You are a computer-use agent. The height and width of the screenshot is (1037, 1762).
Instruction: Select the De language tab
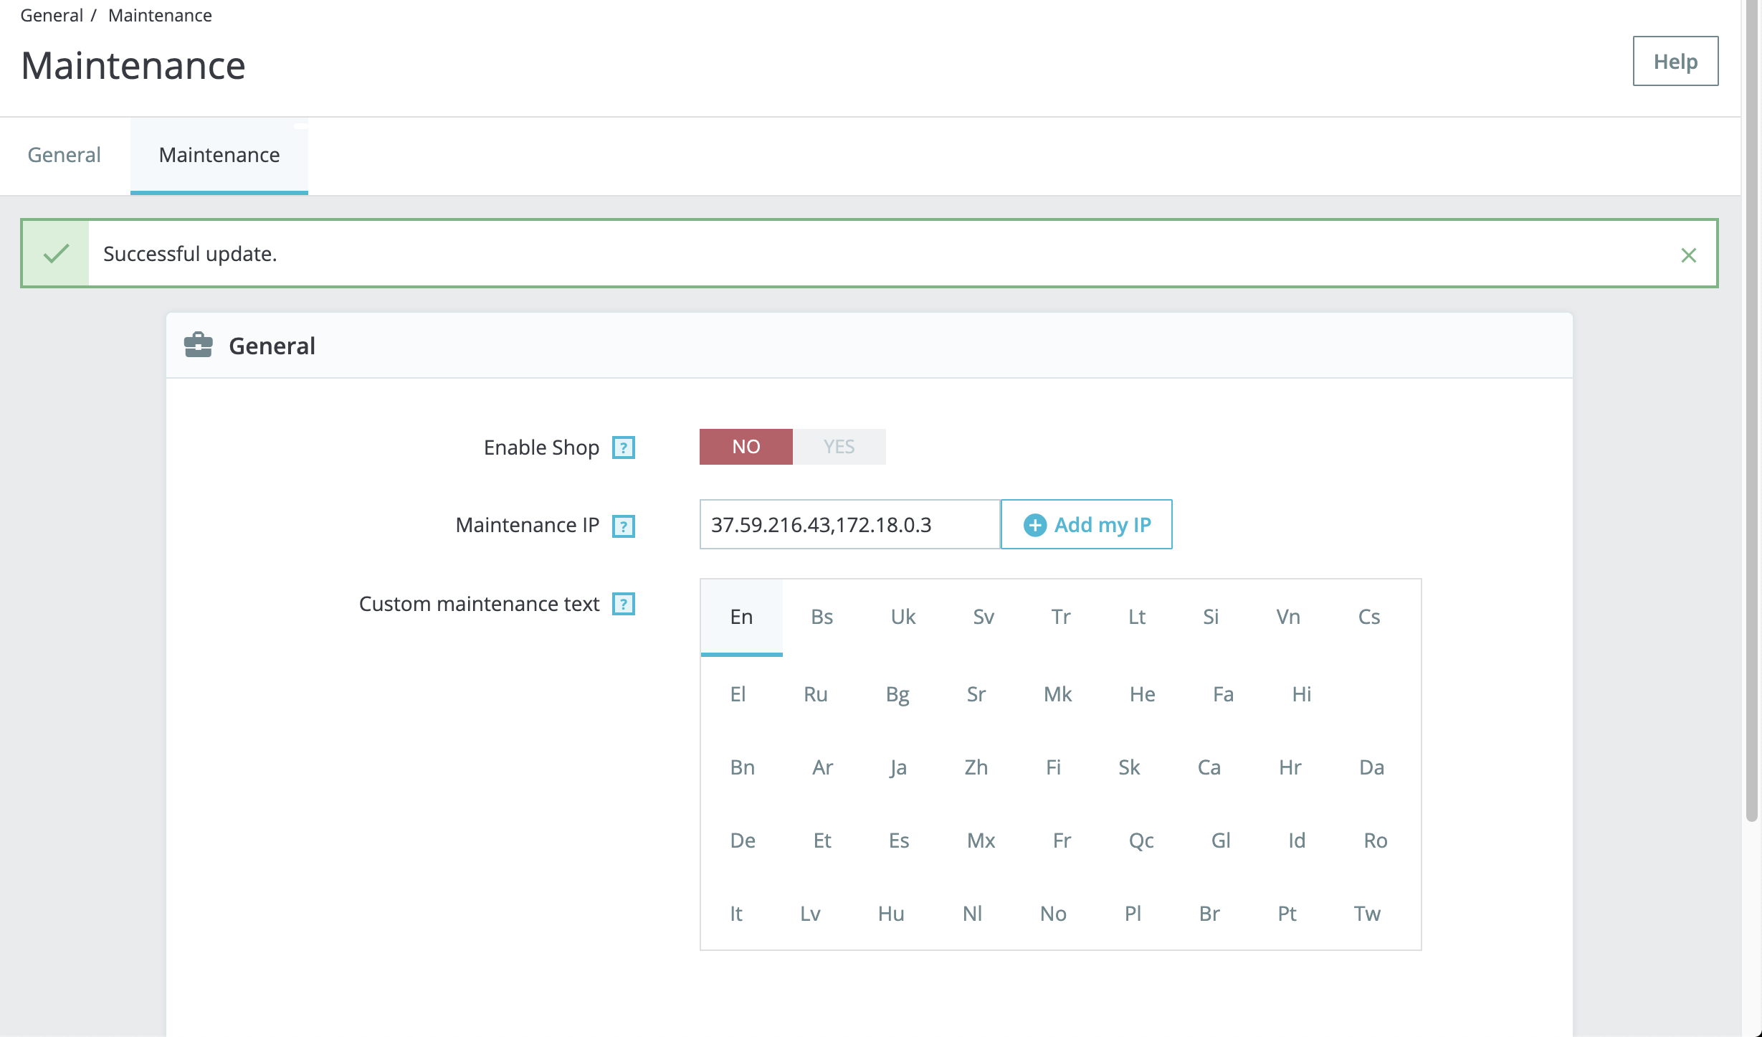(742, 841)
